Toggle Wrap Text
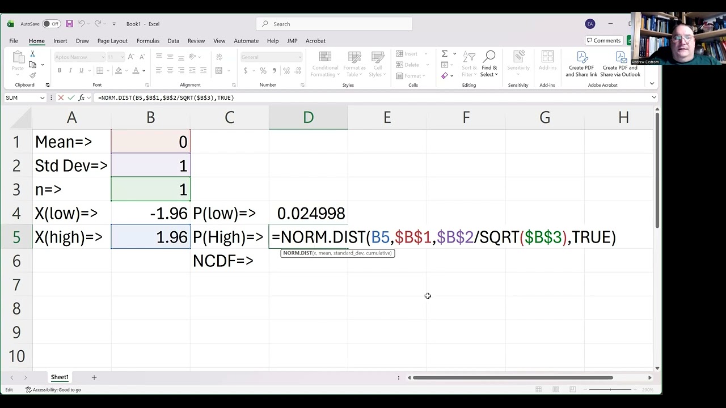Viewport: 726px width, 408px height. pos(219,57)
